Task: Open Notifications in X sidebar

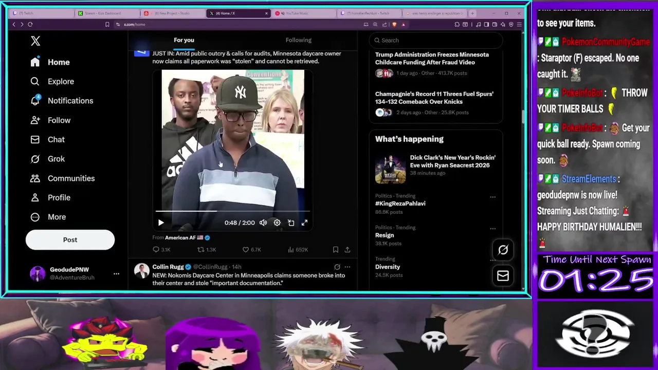Action: pyautogui.click(x=62, y=101)
